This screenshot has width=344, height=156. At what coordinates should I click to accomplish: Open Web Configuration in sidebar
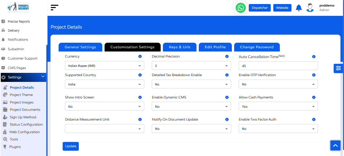(24, 132)
